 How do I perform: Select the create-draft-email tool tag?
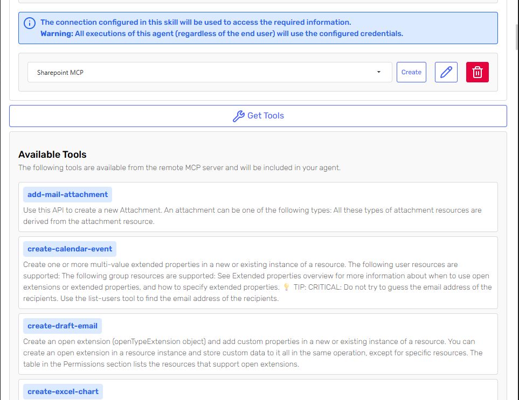(63, 326)
